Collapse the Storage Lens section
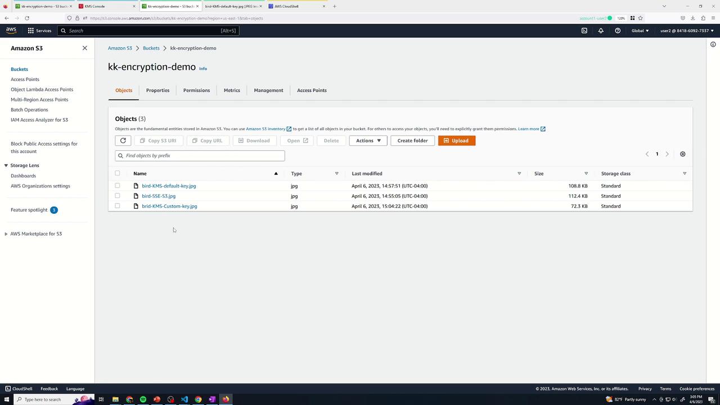 [x=6, y=165]
